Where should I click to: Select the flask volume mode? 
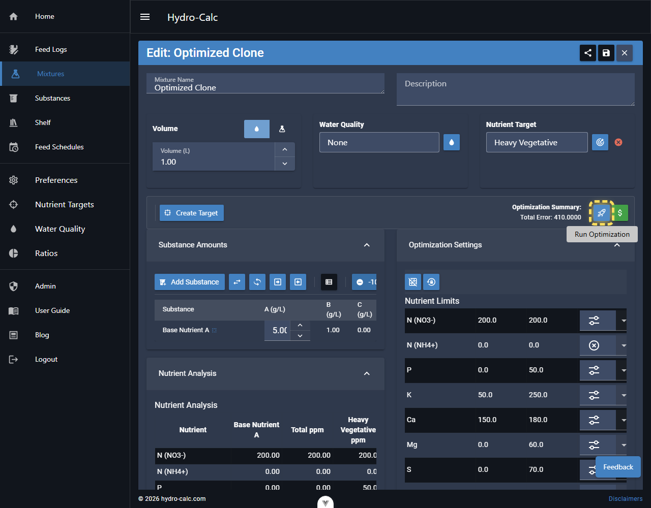[282, 129]
